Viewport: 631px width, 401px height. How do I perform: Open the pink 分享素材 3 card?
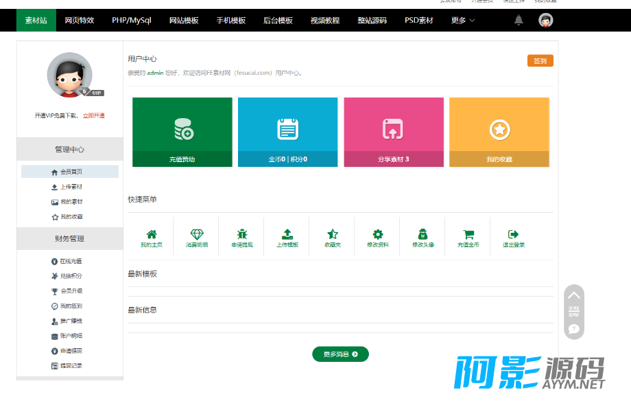pos(394,133)
